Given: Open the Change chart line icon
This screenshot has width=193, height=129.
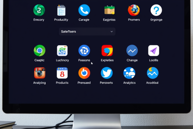Looking at the screenshot, I should pyautogui.click(x=132, y=51).
